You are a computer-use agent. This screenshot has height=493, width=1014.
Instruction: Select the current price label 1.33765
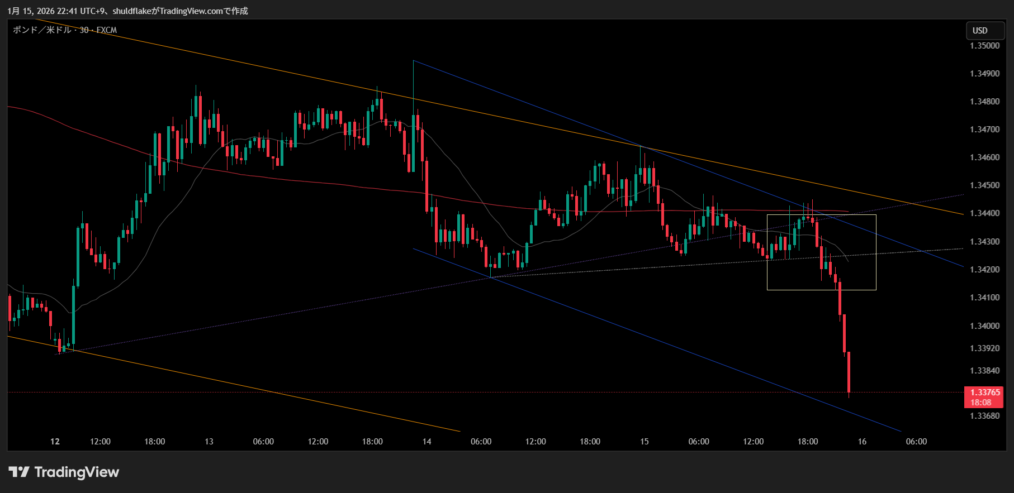[x=985, y=393]
